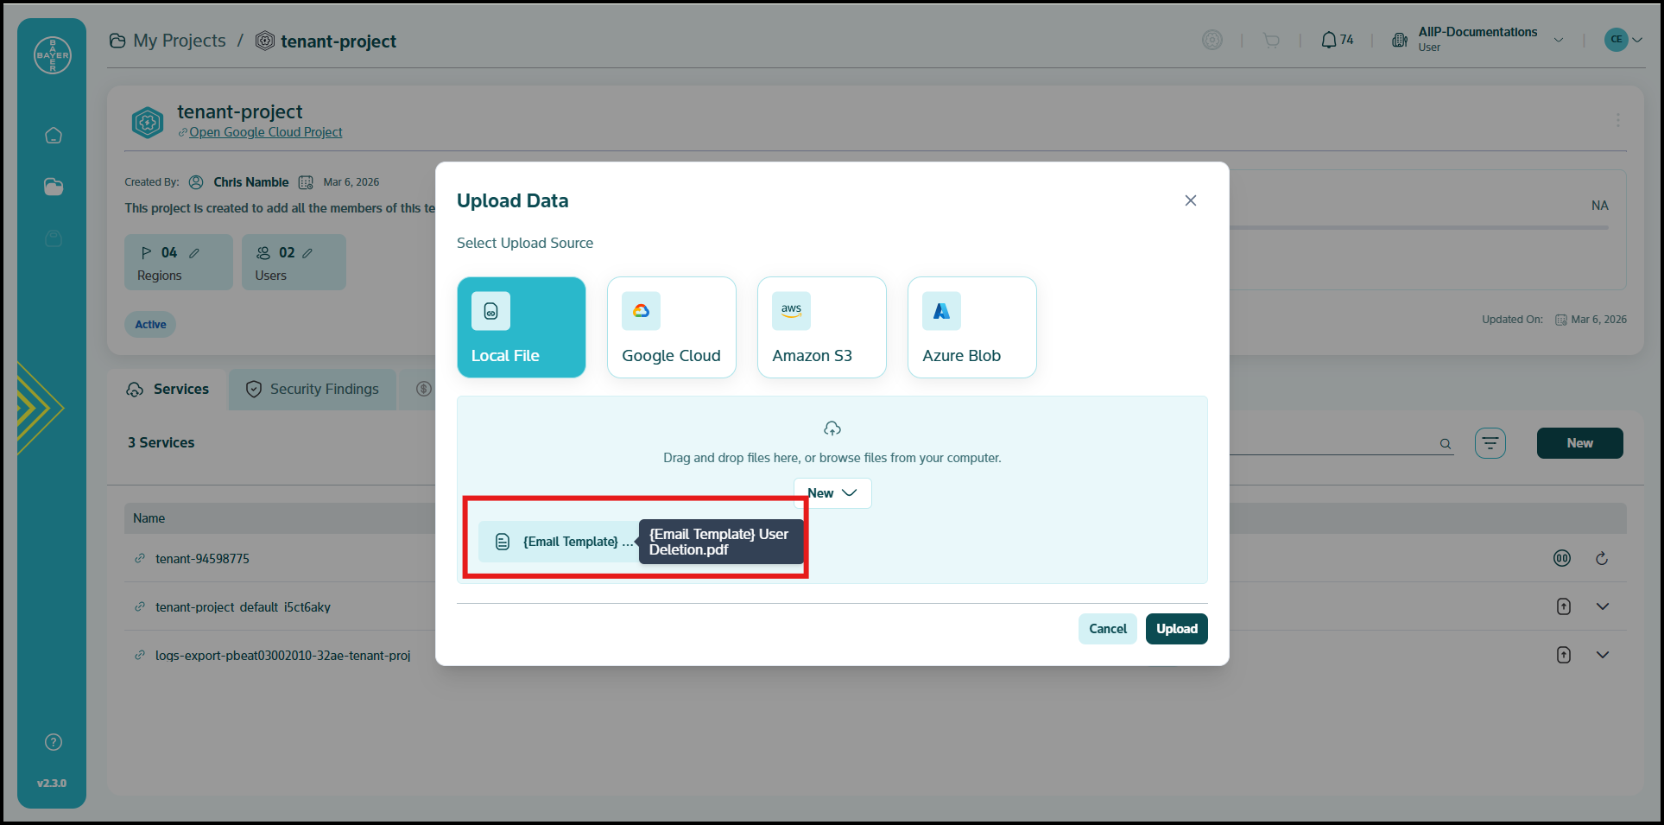
Task: Switch to the Security Findings tab
Action: click(313, 390)
